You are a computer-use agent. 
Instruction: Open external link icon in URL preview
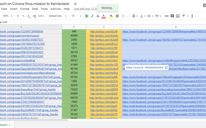coord(166,67)
